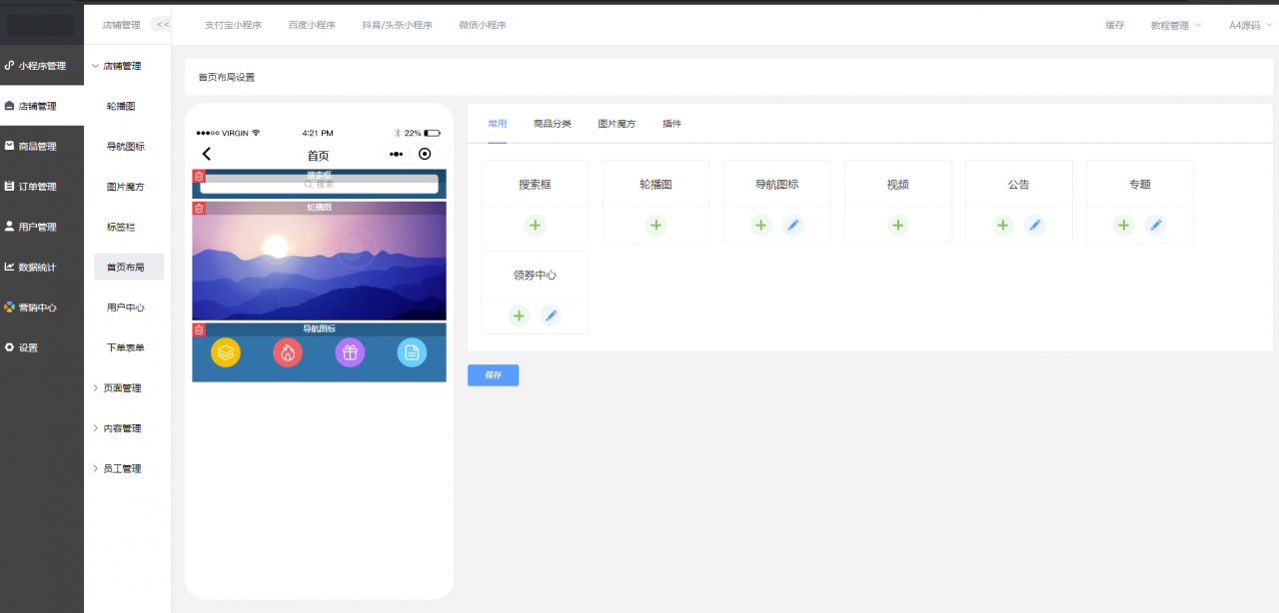Open 设置 in the left sidebar
1279x613 pixels.
pyautogui.click(x=42, y=347)
